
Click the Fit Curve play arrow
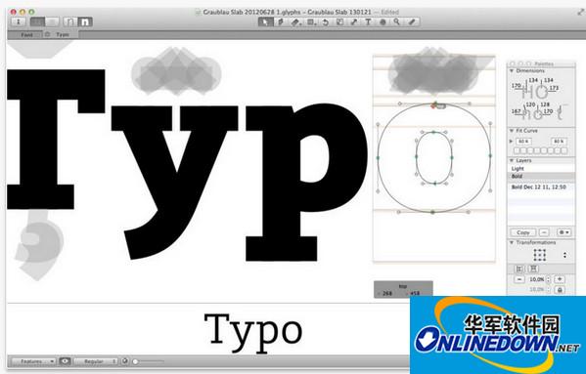512,142
